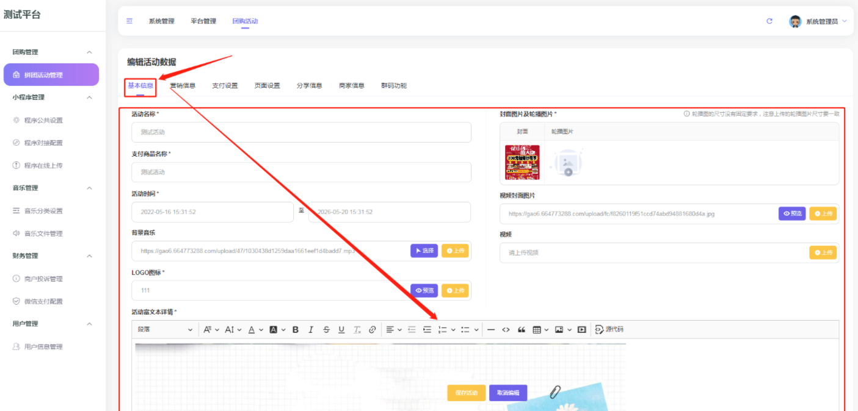Refresh the page using the reload icon

[x=769, y=20]
